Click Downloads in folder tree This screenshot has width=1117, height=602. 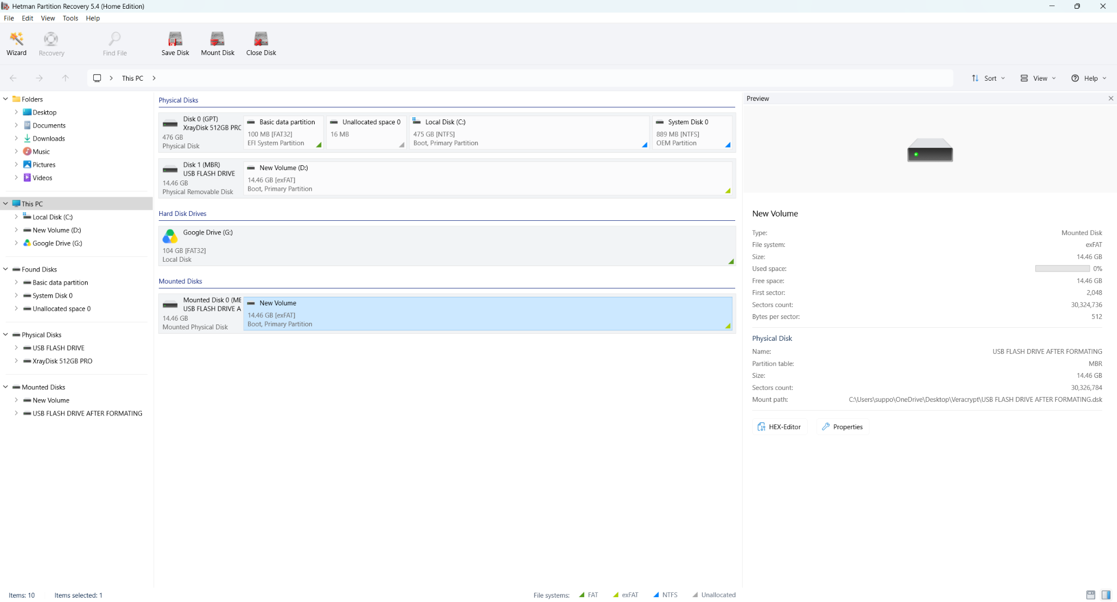point(49,139)
